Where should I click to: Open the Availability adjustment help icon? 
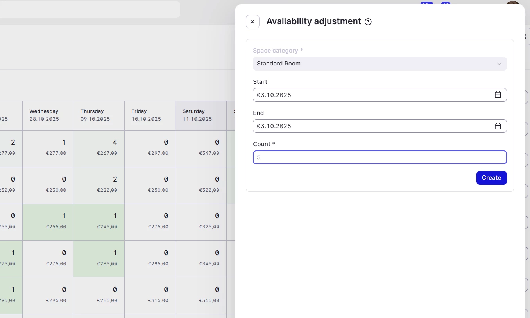click(368, 22)
